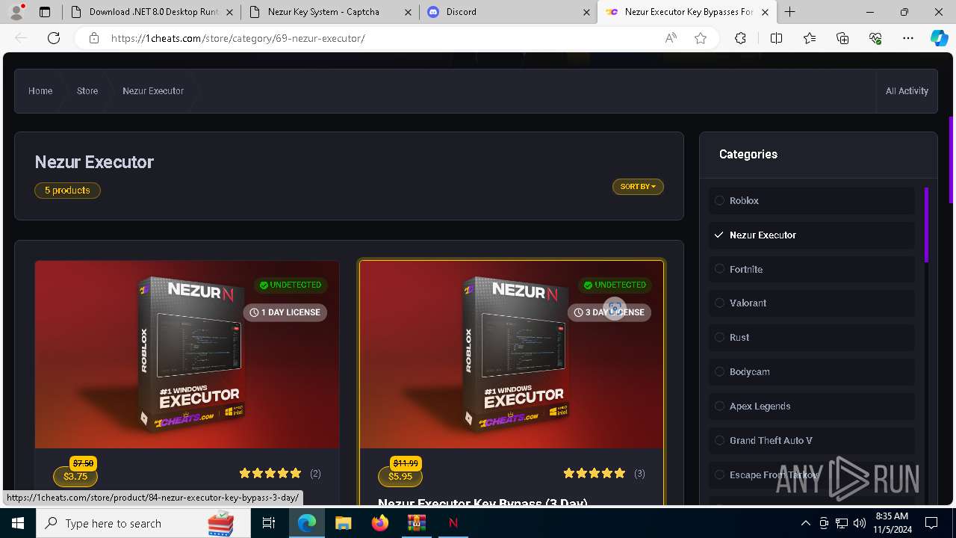
Task: Open a new tab with plus icon
Action: click(790, 12)
